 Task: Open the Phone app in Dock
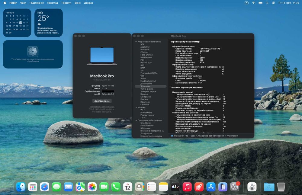[x=116, y=187]
